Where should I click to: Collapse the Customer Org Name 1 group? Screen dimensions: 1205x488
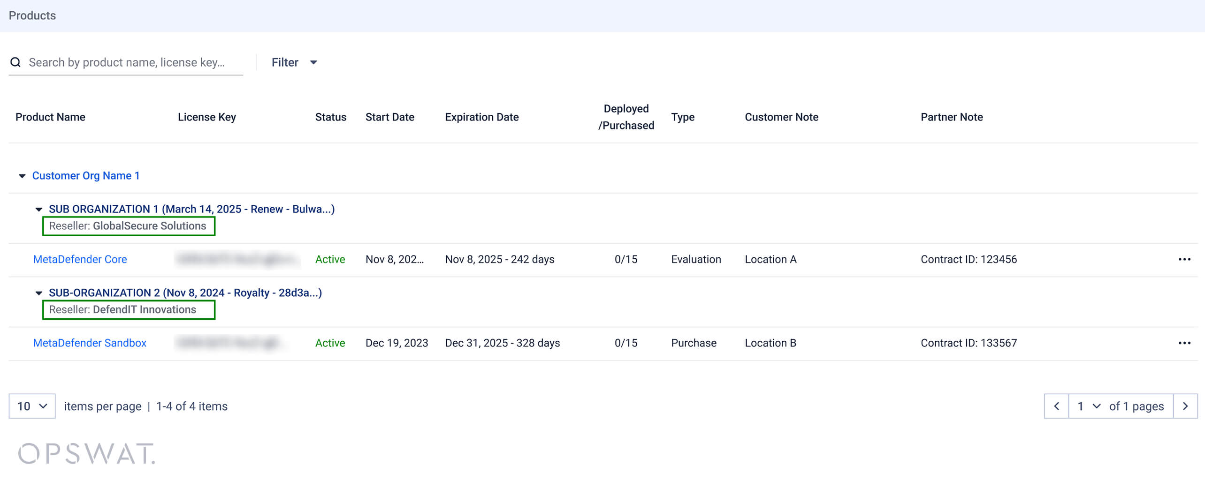click(x=22, y=176)
